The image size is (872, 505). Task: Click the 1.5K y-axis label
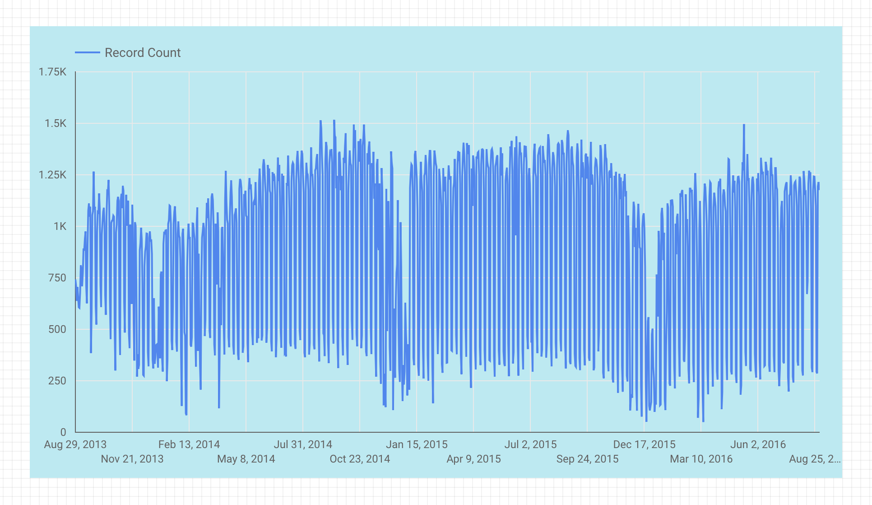(x=56, y=123)
